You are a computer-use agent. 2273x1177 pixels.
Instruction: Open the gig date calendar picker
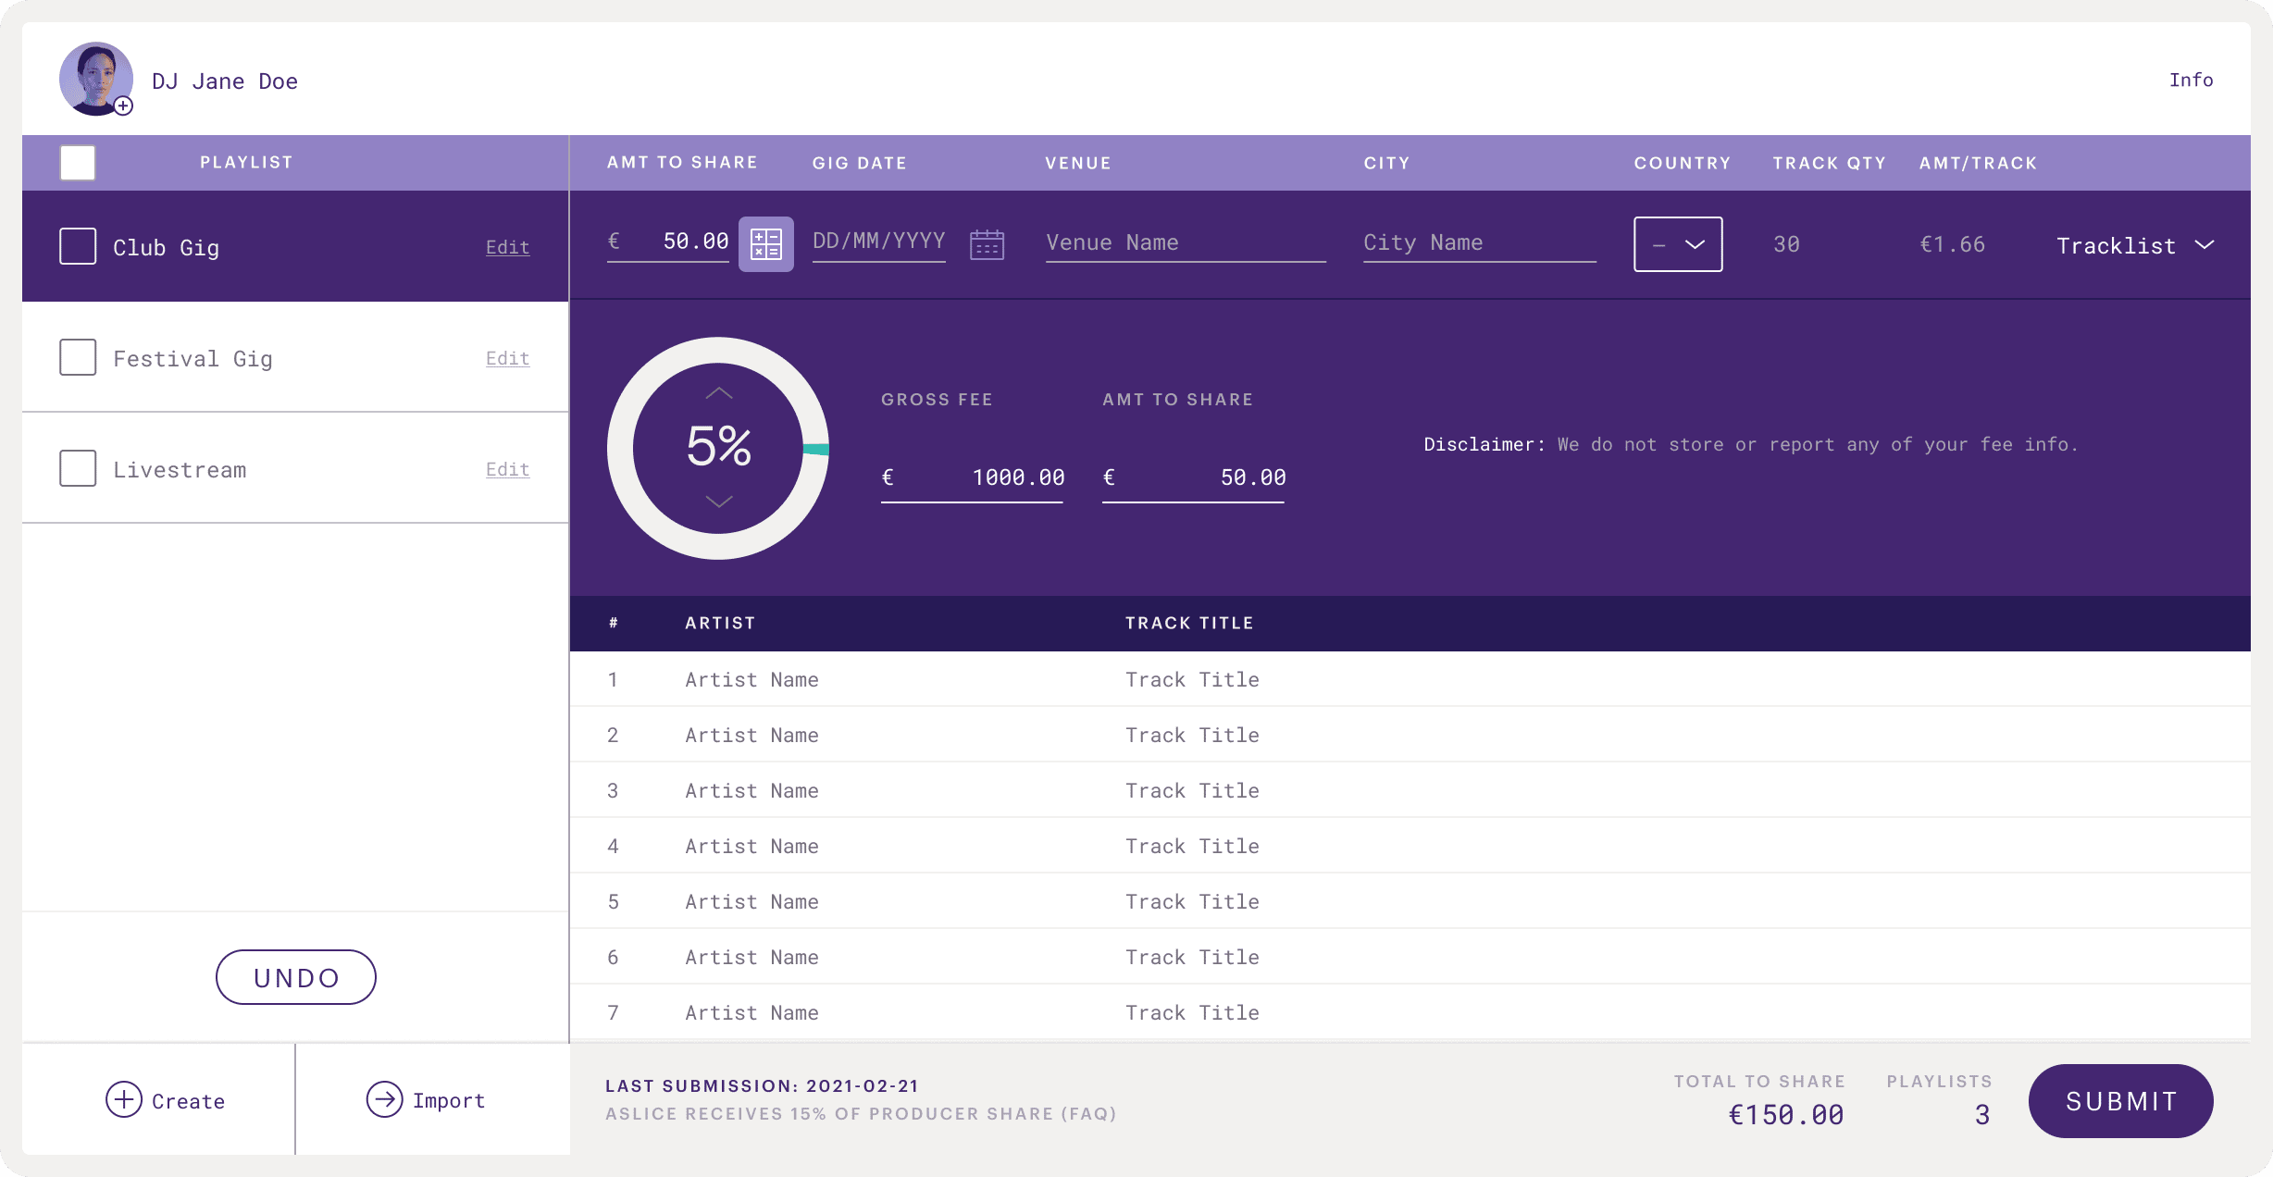[x=987, y=244]
